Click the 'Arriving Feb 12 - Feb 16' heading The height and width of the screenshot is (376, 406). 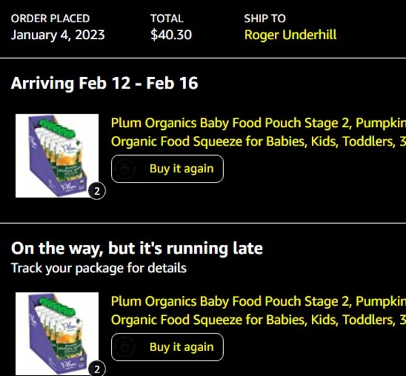(x=104, y=83)
